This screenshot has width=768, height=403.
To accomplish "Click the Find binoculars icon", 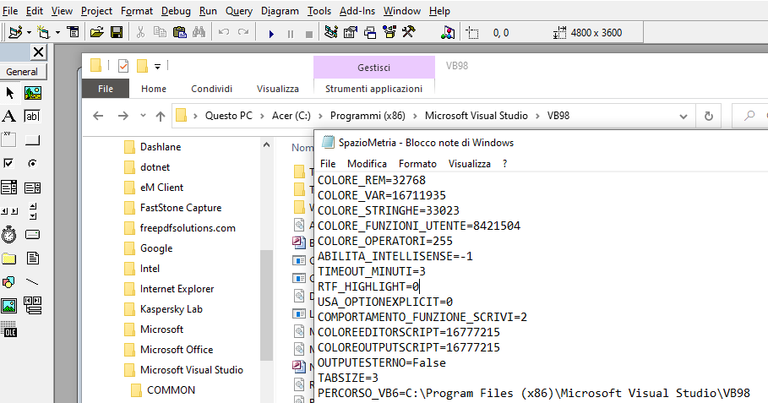I will pos(199,32).
